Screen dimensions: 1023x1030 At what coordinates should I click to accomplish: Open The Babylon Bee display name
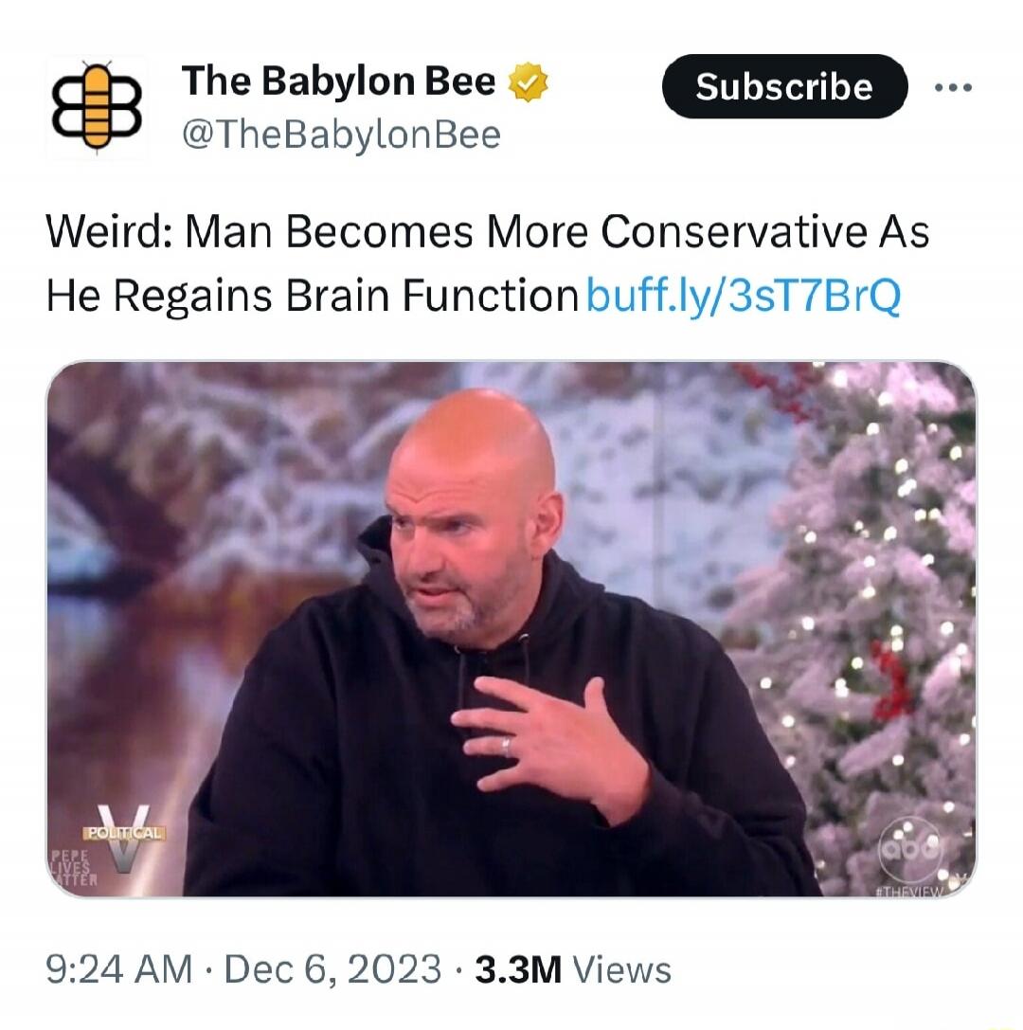[339, 81]
